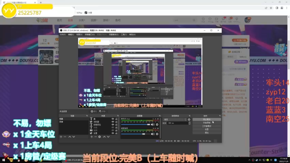Click the OBS 27.2.4 taskbar item
The image size is (290, 163).
74,160
